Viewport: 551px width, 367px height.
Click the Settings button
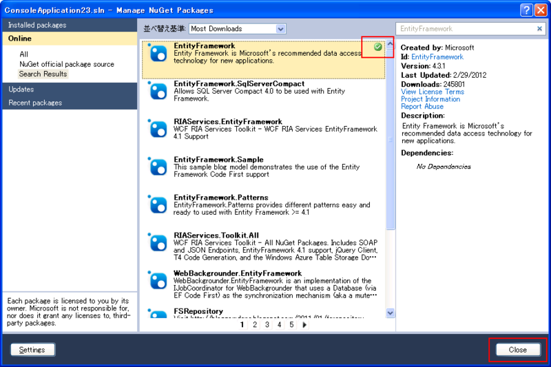[32, 350]
